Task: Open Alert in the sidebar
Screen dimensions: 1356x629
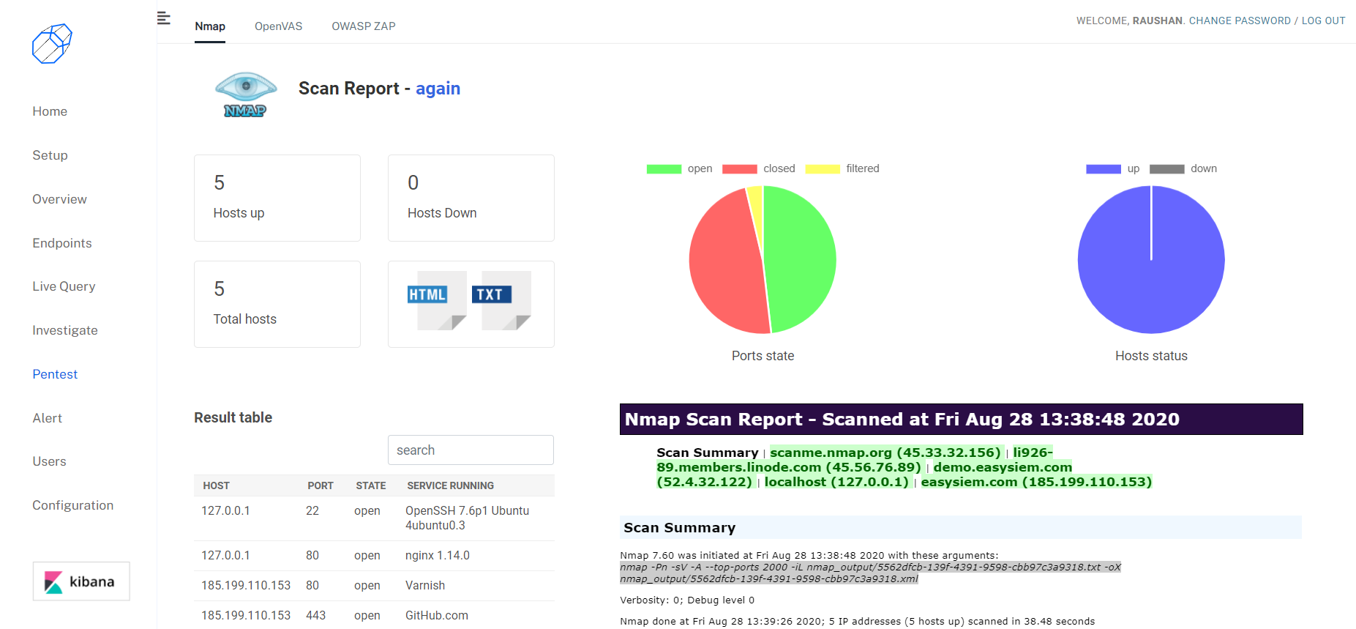Action: pyautogui.click(x=48, y=418)
